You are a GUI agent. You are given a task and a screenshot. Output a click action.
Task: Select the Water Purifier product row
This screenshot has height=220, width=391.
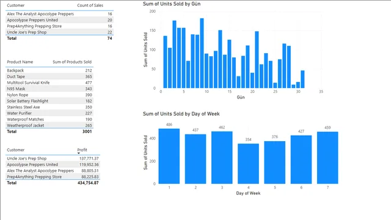click(x=49, y=113)
